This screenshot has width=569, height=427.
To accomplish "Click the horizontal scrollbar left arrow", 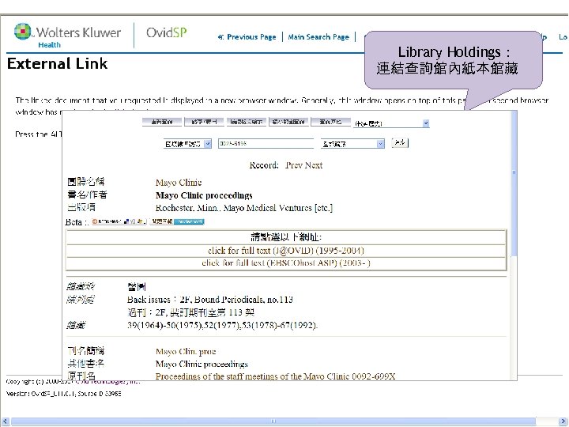I will 5,421.
